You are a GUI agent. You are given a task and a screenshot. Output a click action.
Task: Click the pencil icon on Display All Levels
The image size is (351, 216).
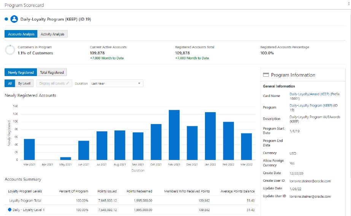point(68,83)
